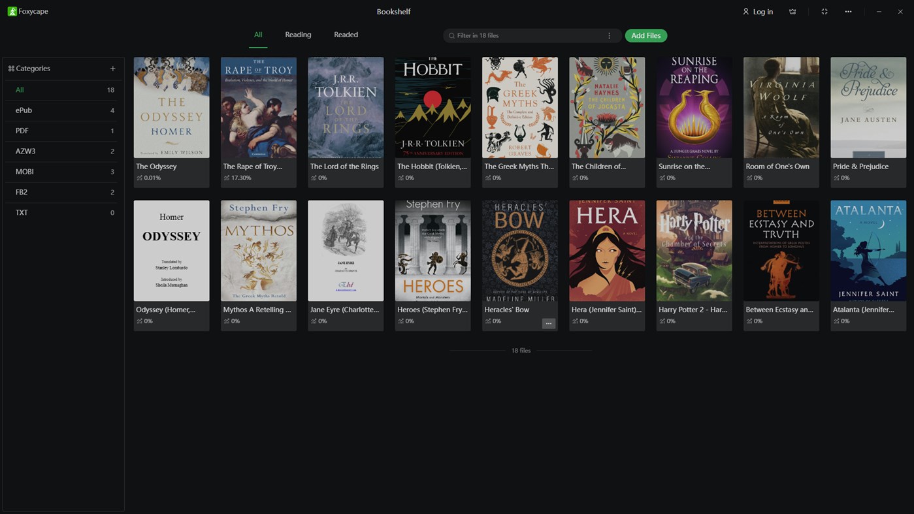Screen dimensions: 914x514
Task: Switch to the Reading tab
Action: pos(298,35)
